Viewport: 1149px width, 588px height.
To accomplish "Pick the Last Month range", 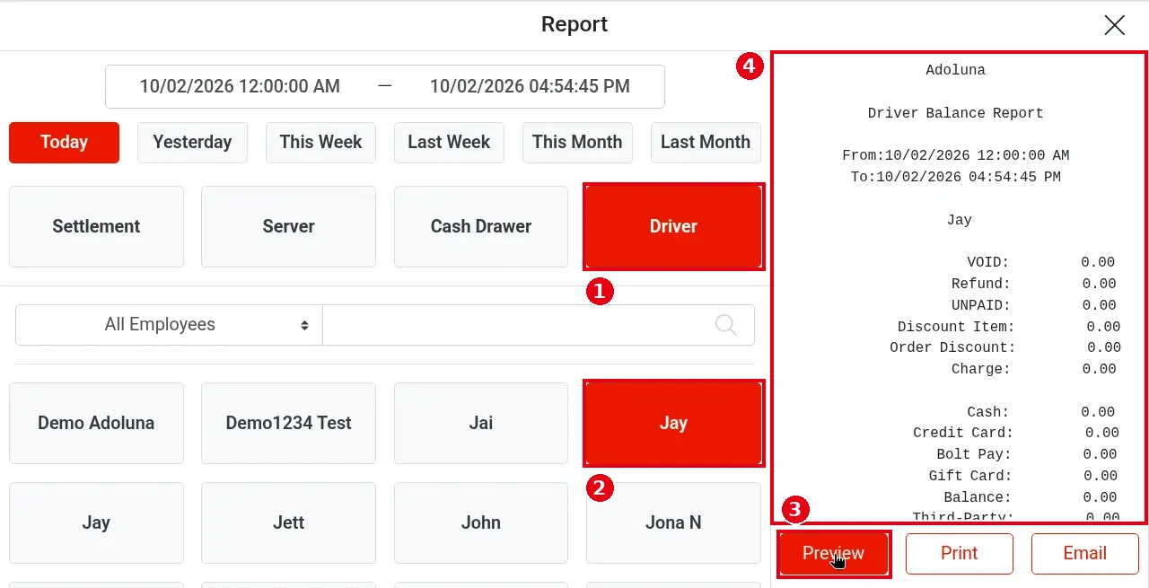I will click(706, 142).
